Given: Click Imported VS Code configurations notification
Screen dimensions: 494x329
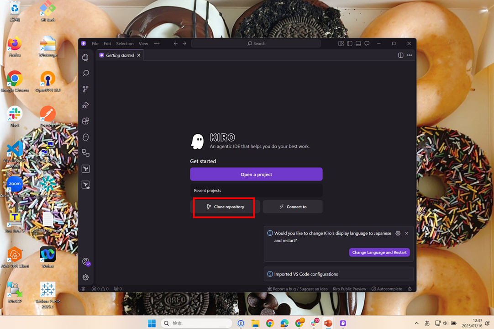Looking at the screenshot, I should coord(338,274).
